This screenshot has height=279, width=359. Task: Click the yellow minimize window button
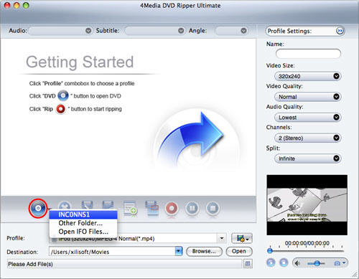17,5
